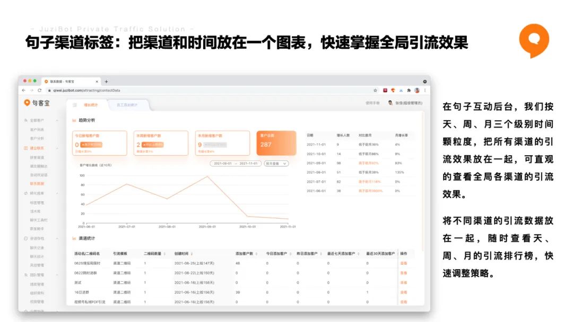Screen dimensions: 573x322
Task: Bookmark the page with the star icon
Action: point(375,91)
